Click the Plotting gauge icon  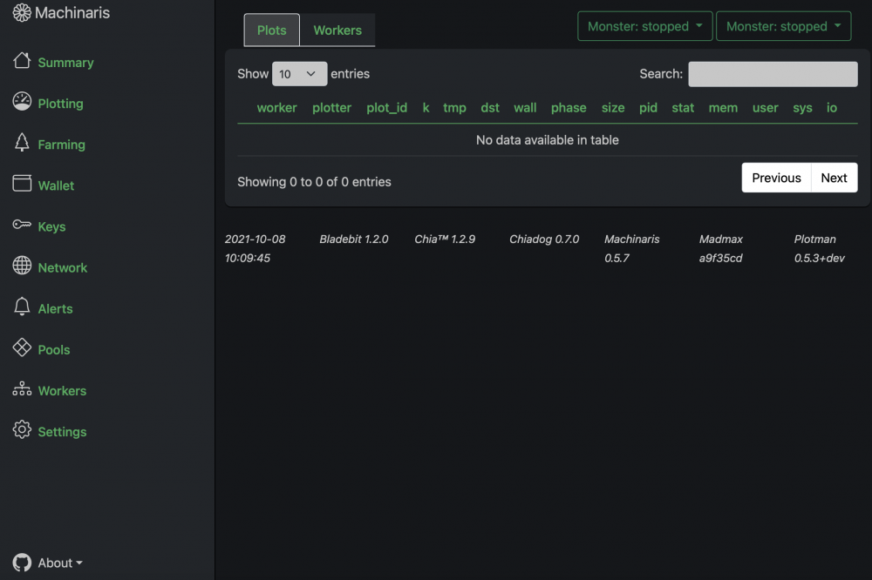(22, 102)
